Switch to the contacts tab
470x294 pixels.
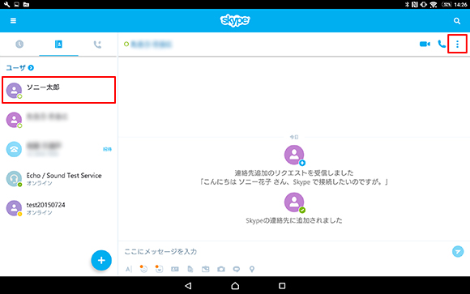[58, 45]
